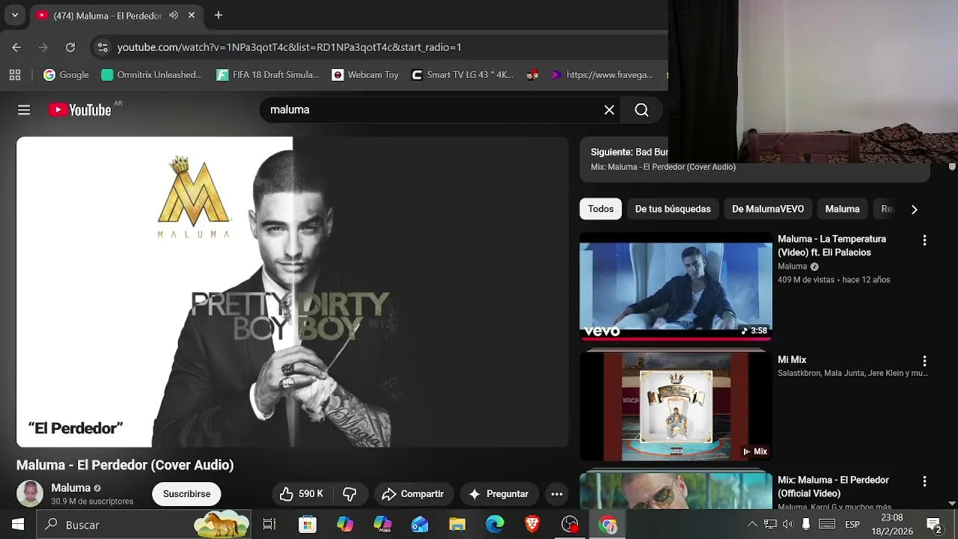958x539 pixels.
Task: Play the La Temperatura video thumbnail
Action: tap(676, 287)
